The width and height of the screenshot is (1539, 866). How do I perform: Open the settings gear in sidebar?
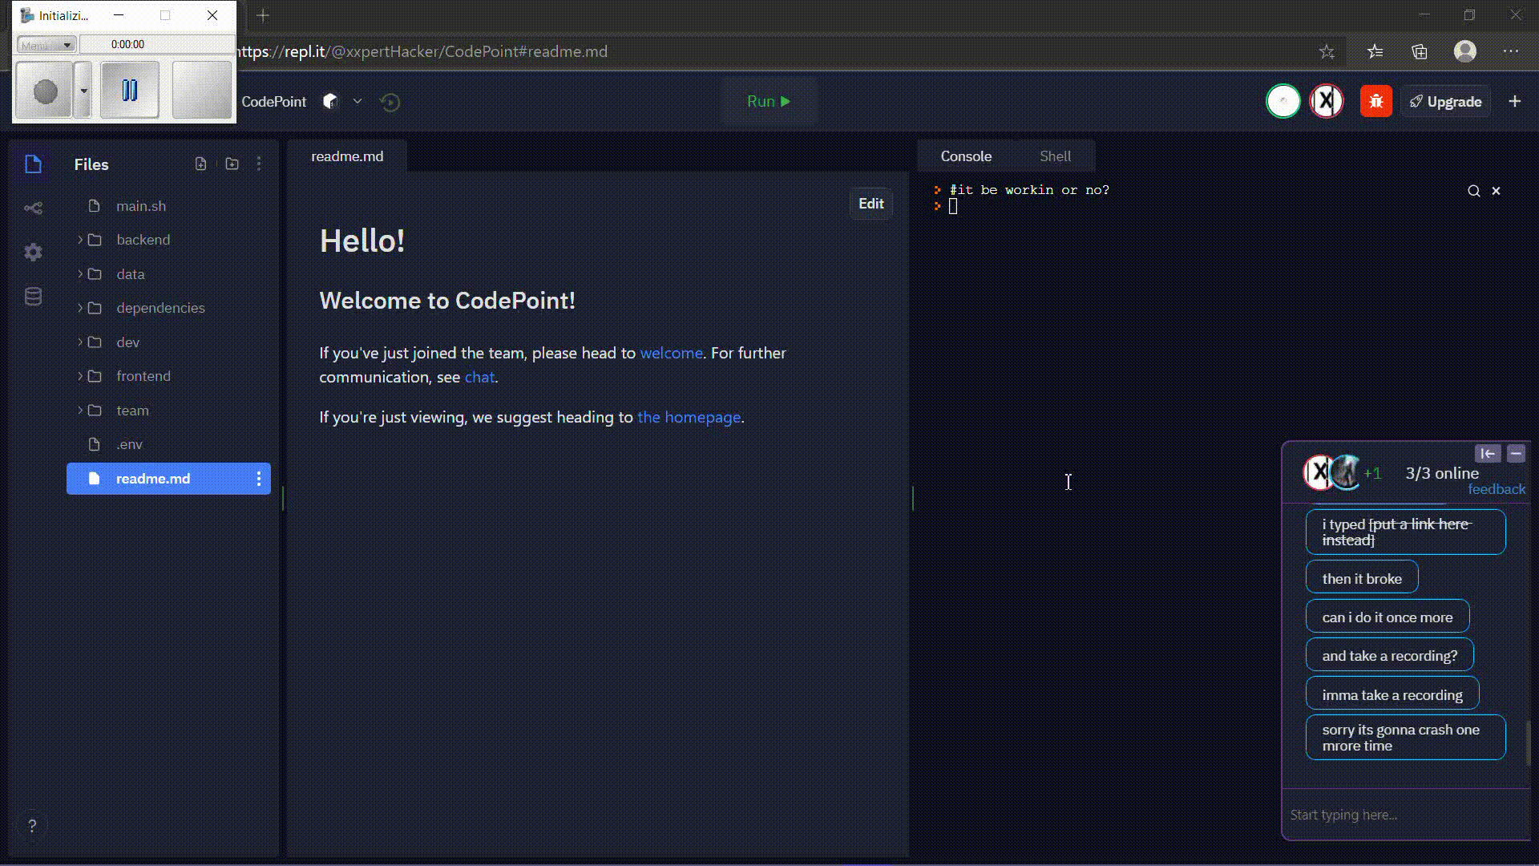pos(33,253)
